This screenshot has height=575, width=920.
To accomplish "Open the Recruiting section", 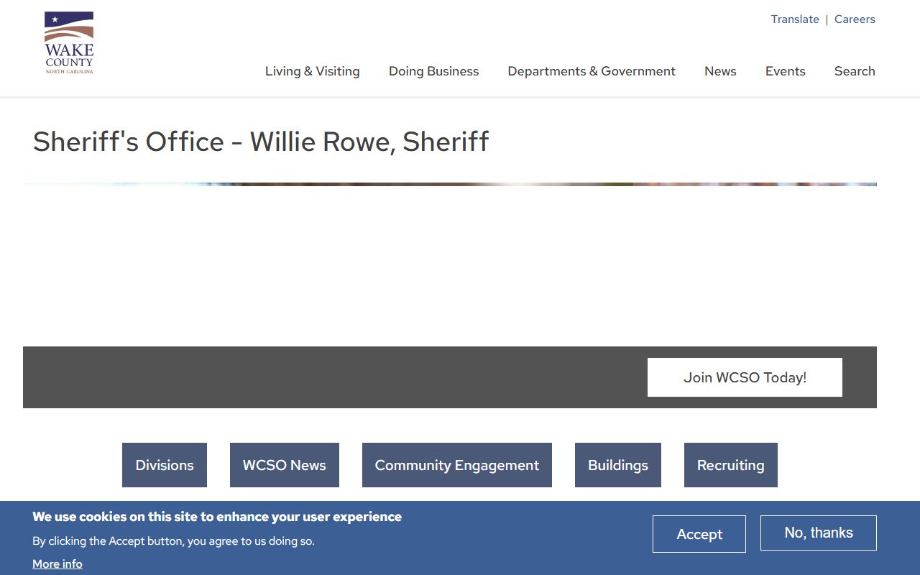I will 731,465.
